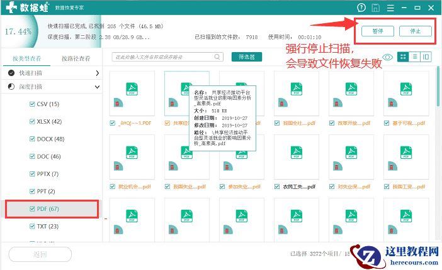Click PDF icon above 基于可视....pdf

coord(406,89)
